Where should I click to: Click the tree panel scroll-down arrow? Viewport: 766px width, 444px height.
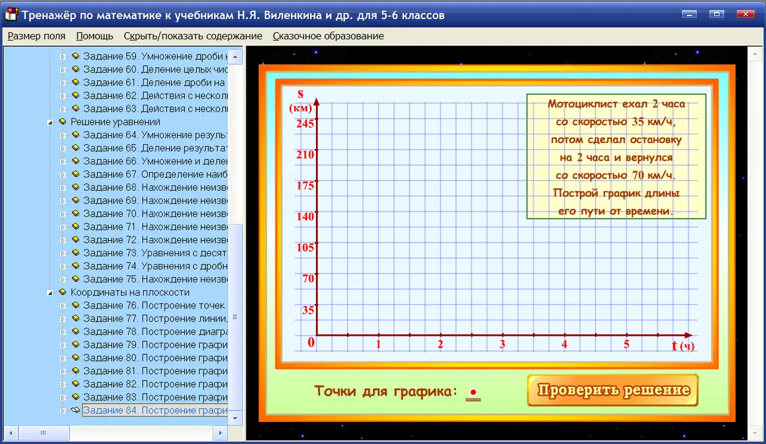(235, 418)
